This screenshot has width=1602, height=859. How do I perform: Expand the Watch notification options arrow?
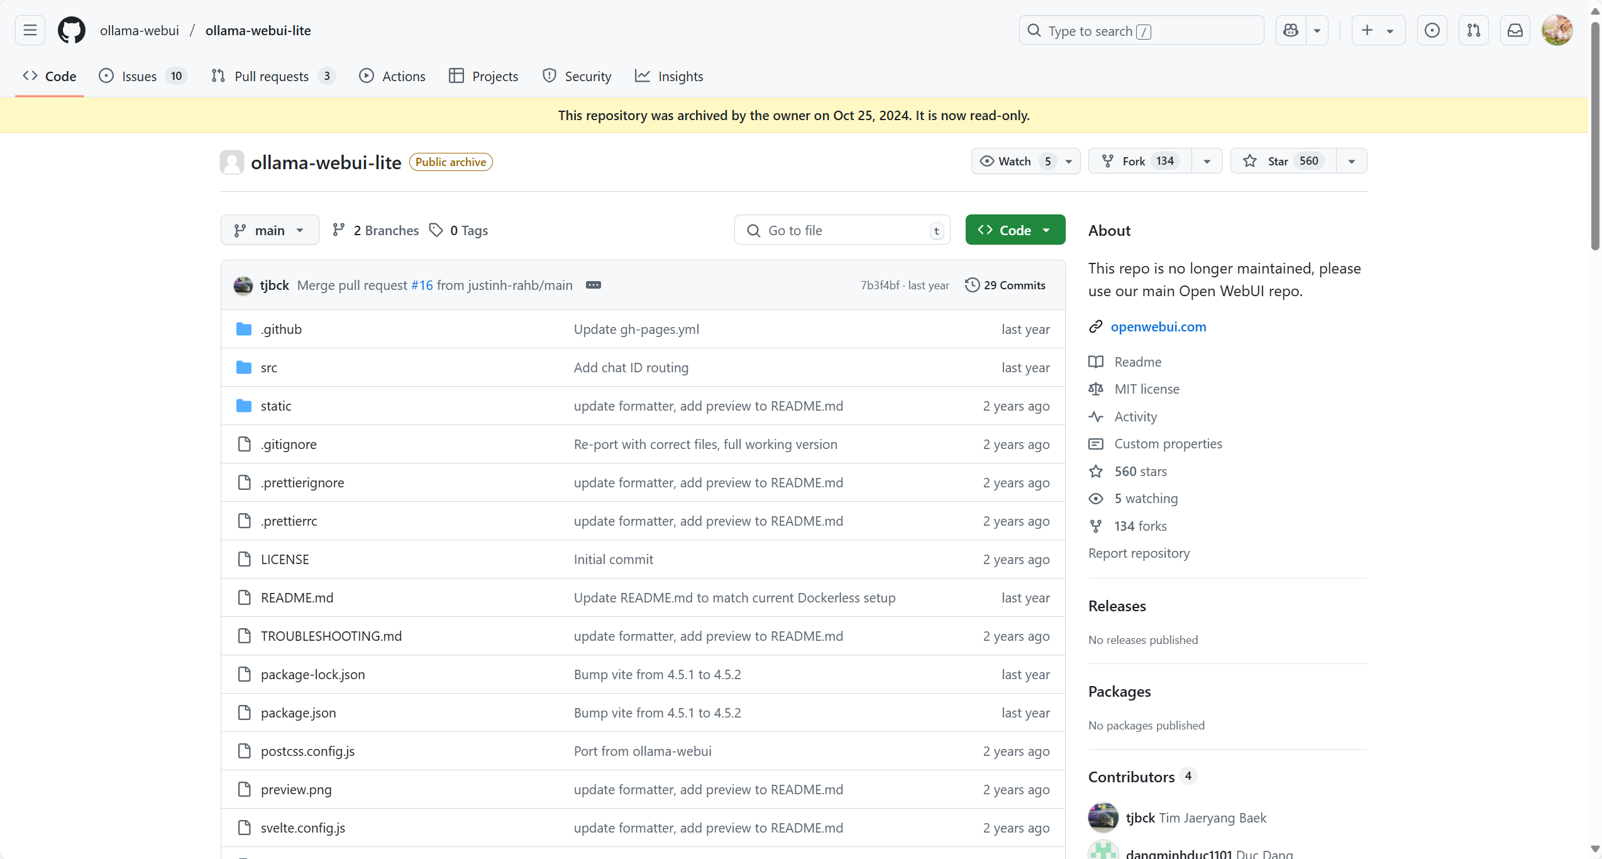click(x=1069, y=161)
